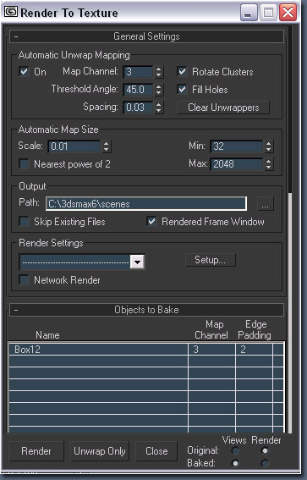Click the Unwrap Only button
This screenshot has width=307, height=480.
point(100,451)
